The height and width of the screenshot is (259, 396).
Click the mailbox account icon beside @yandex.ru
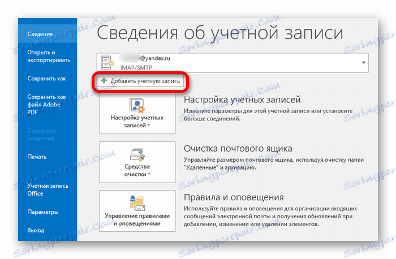(107, 63)
